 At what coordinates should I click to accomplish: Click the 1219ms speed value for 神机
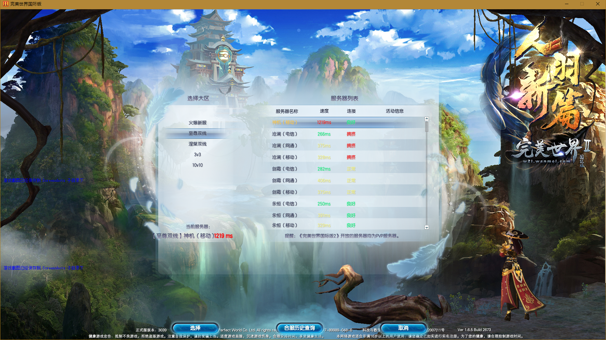324,122
